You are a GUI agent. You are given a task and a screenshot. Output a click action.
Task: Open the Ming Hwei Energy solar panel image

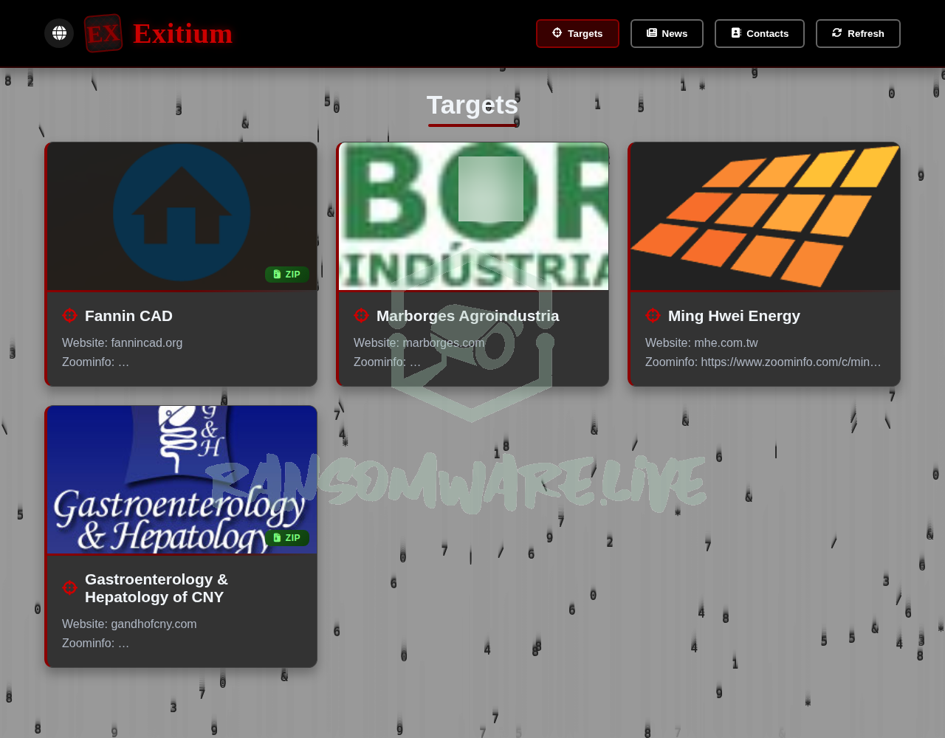pos(765,216)
